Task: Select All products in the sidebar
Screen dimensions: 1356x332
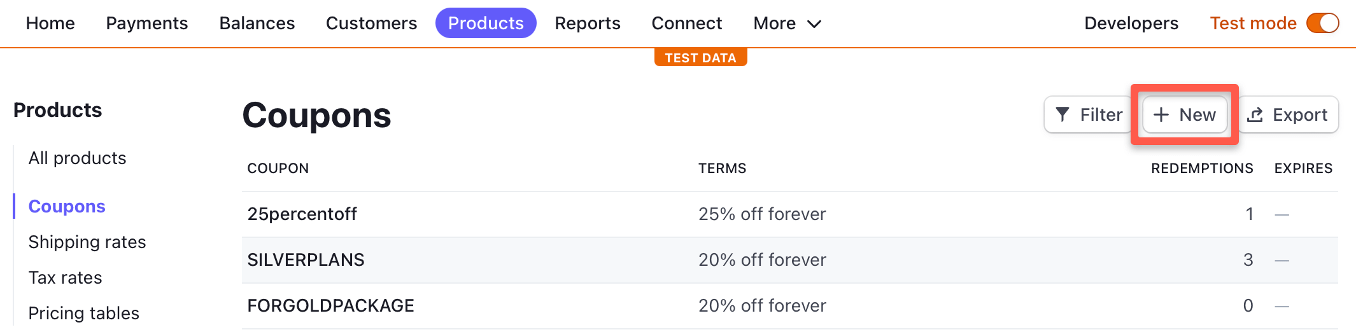Action: (78, 158)
